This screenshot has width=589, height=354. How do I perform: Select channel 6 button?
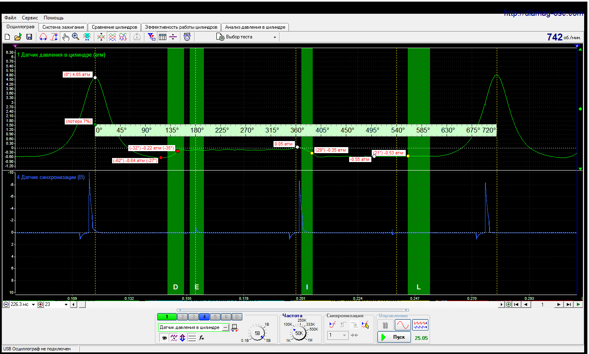[x=226, y=317]
